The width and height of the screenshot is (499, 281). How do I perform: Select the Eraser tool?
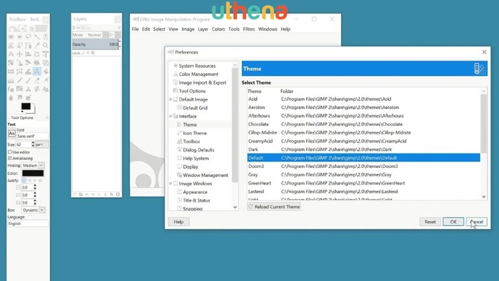(x=37, y=80)
